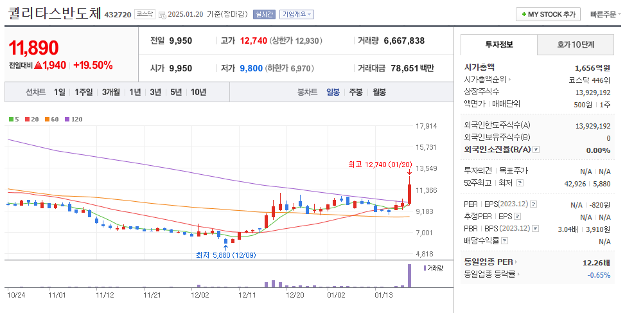Switch chart to 5년 period
The width and height of the screenshot is (625, 313).
pos(176,92)
